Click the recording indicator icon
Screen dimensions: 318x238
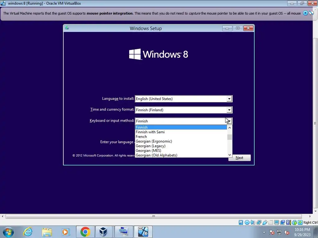point(282,223)
